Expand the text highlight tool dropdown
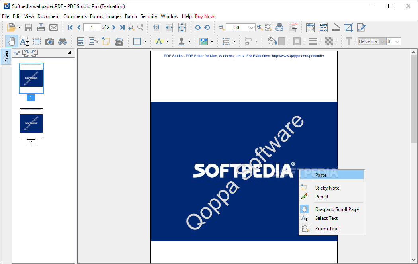 (x=168, y=41)
